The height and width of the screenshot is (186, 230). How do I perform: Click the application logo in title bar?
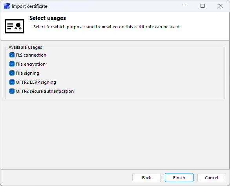(x=7, y=6)
